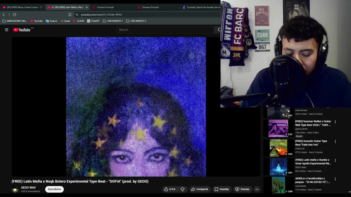
Task: Open Latin mafia x Humbe title link
Action: pos(313,162)
